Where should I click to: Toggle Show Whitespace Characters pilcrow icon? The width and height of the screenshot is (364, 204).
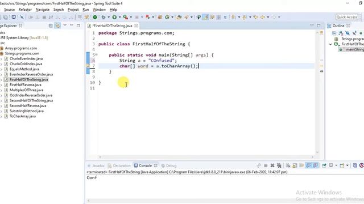coord(225,17)
